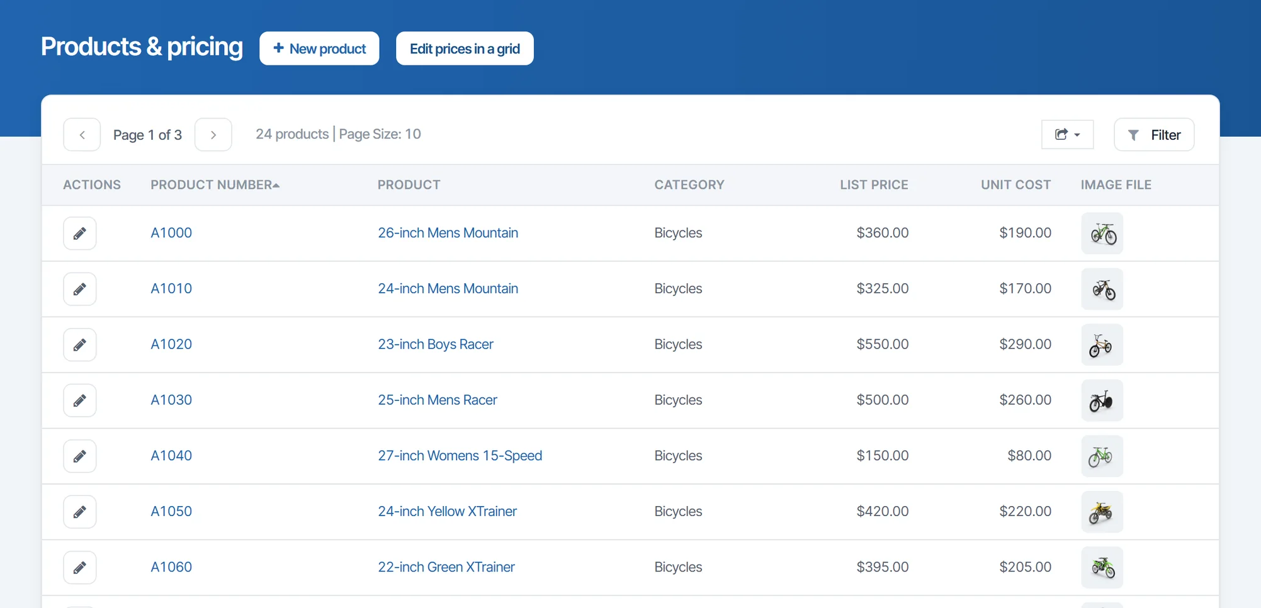Open product number link A1030

coord(171,400)
